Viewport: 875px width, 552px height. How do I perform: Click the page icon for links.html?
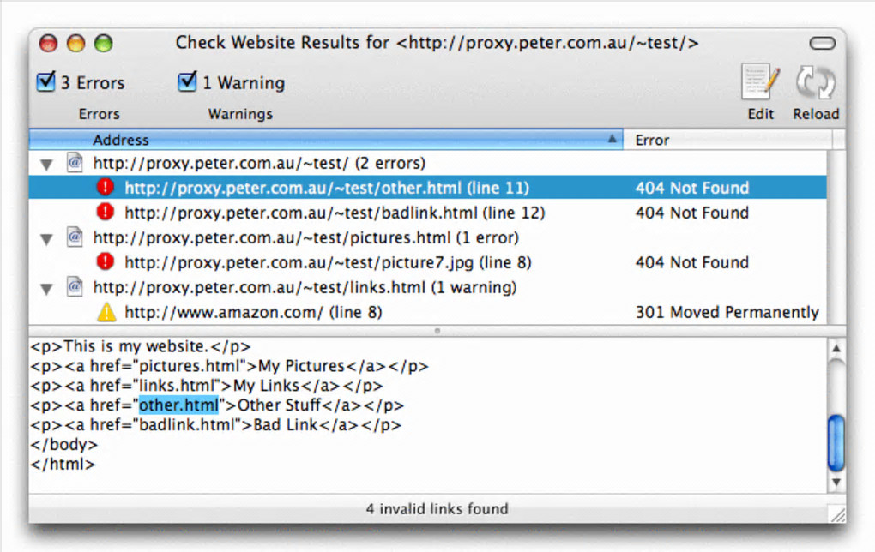tap(75, 287)
